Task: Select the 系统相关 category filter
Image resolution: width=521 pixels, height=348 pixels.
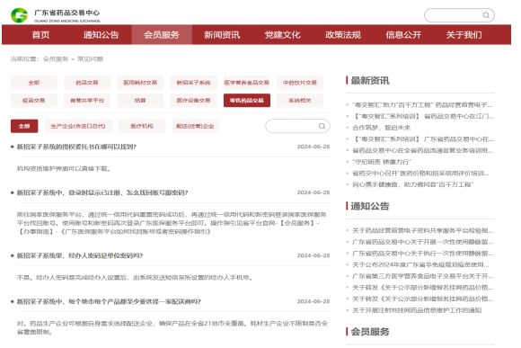Action: pyautogui.click(x=300, y=100)
